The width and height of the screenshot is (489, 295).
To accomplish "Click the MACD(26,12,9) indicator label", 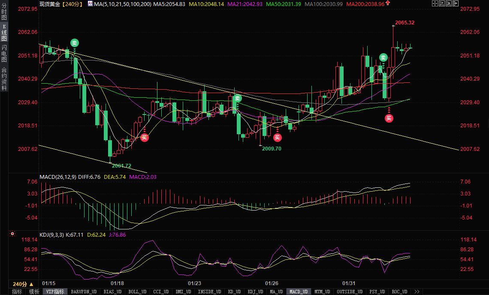I will click(58, 177).
